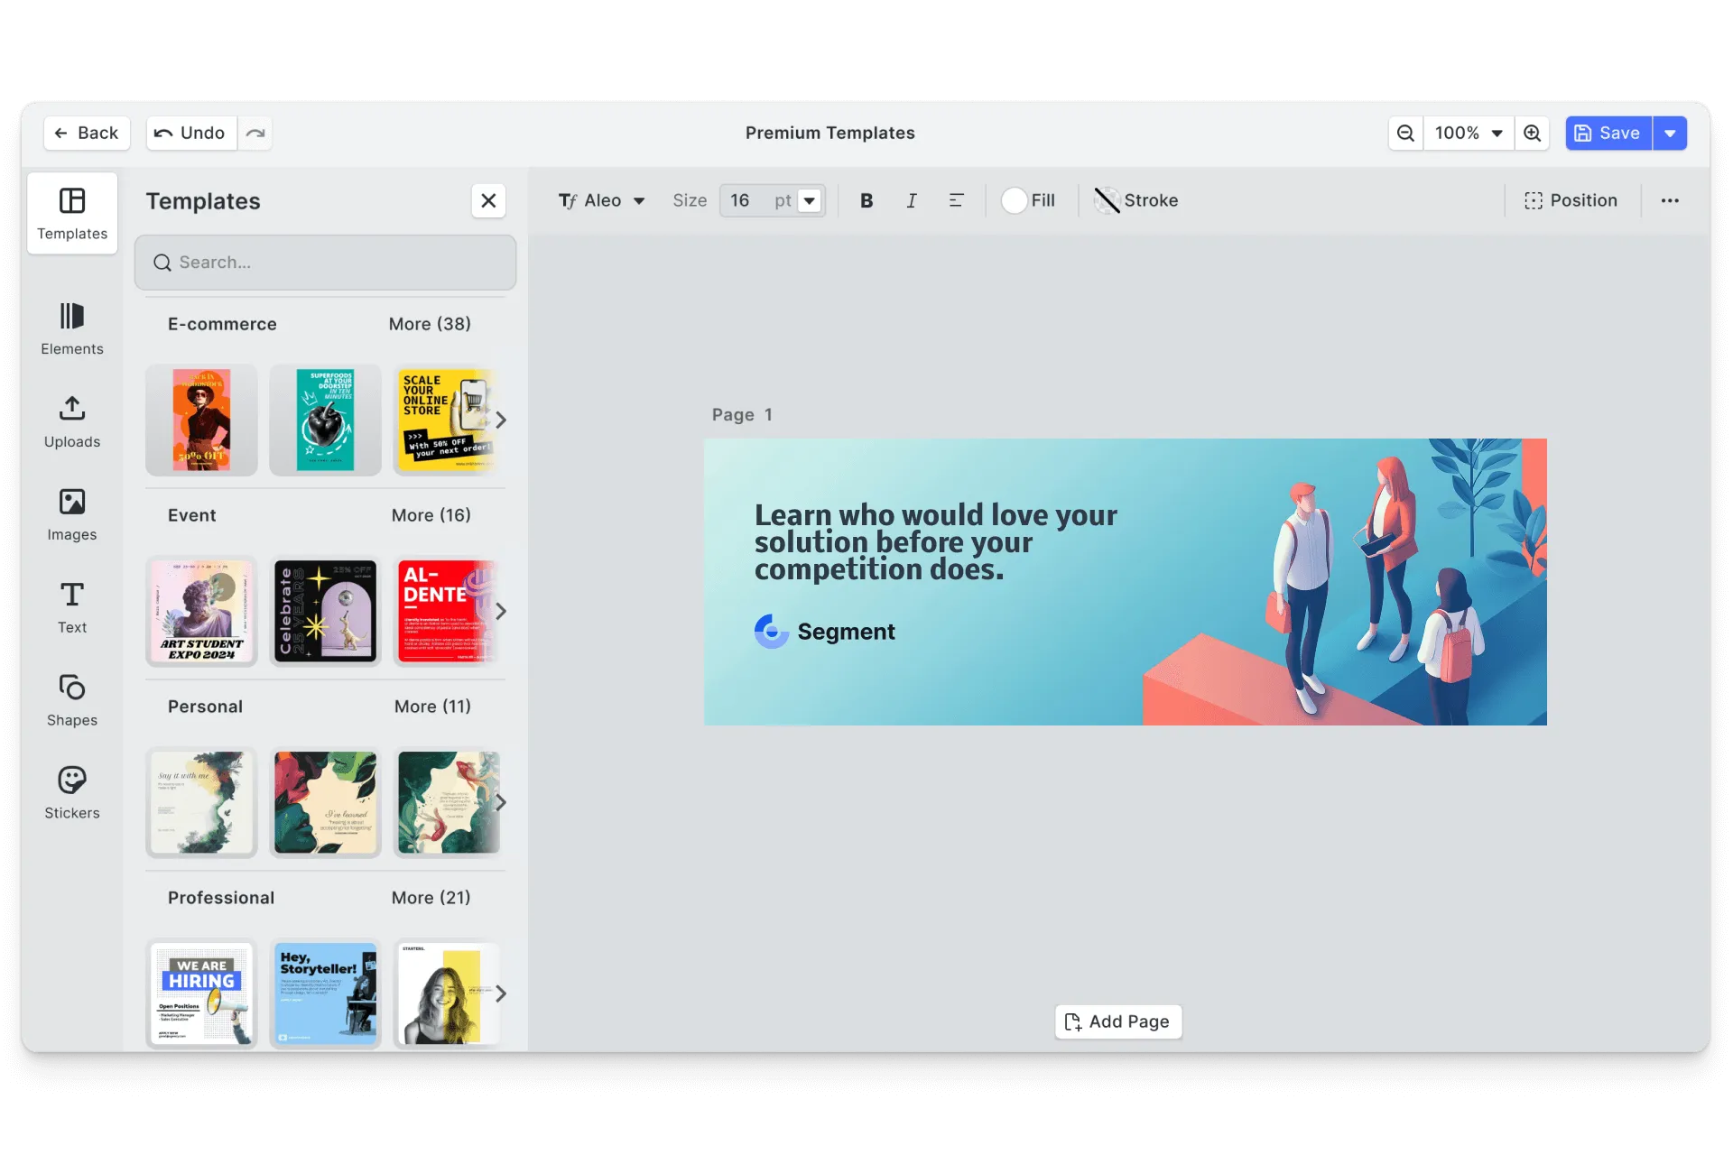This screenshot has height=1155, width=1733.
Task: Open the 100% zoom level dropdown
Action: pos(1469,133)
